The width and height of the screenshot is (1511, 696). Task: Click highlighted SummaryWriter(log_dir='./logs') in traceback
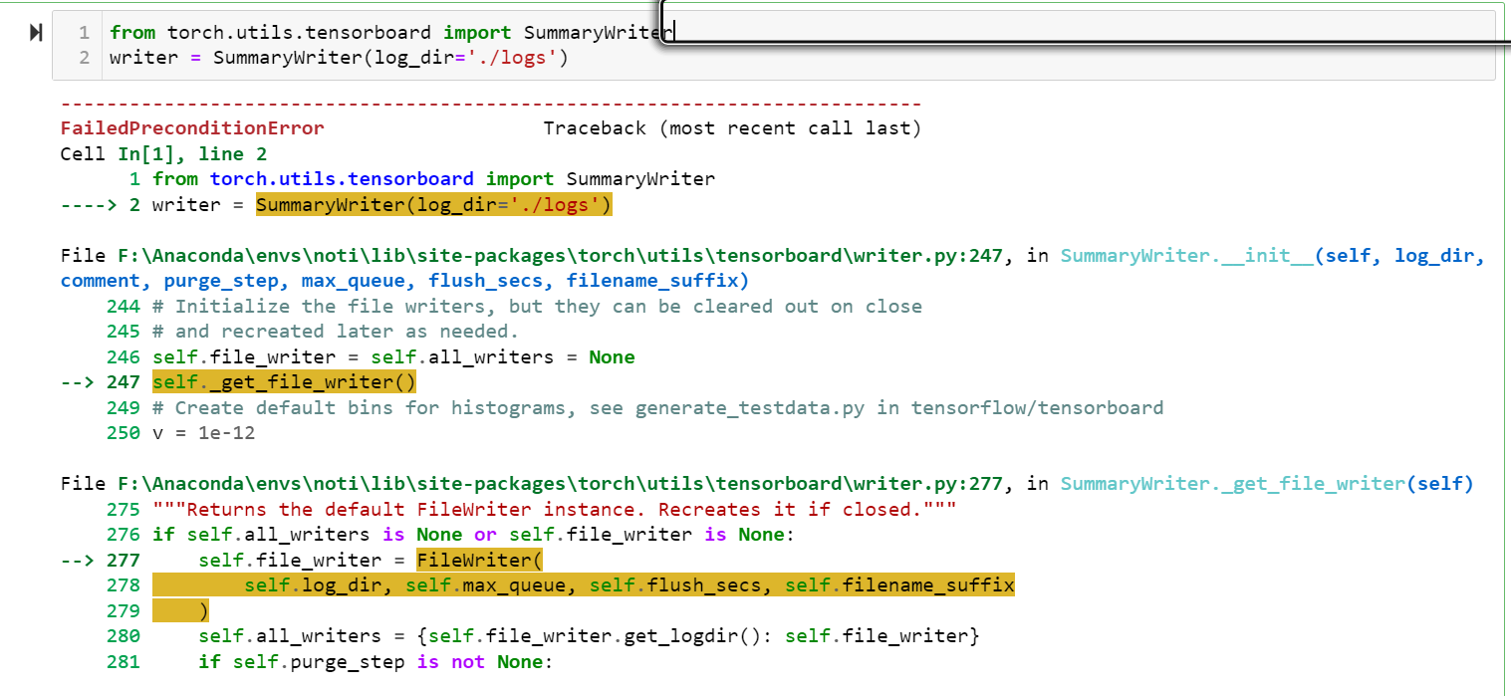point(434,205)
